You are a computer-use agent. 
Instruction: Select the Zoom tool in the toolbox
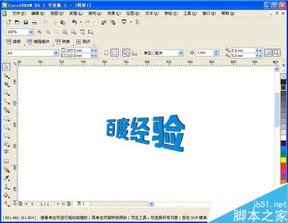click(6, 93)
